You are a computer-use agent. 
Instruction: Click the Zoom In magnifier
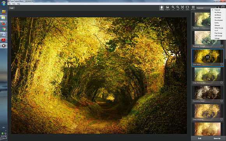click(173, 8)
